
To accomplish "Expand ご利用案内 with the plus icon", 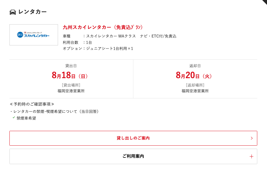I will coord(252,156).
